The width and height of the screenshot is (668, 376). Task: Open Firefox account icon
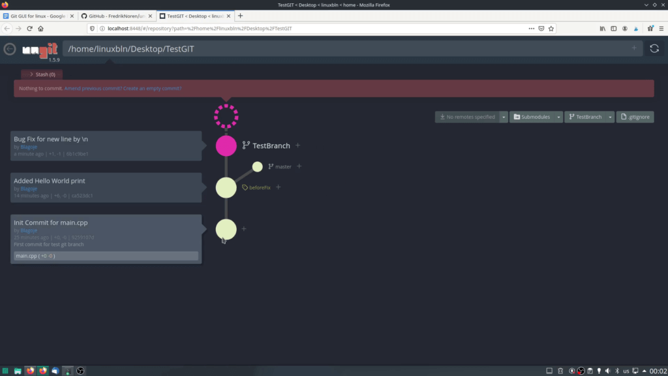tap(625, 29)
